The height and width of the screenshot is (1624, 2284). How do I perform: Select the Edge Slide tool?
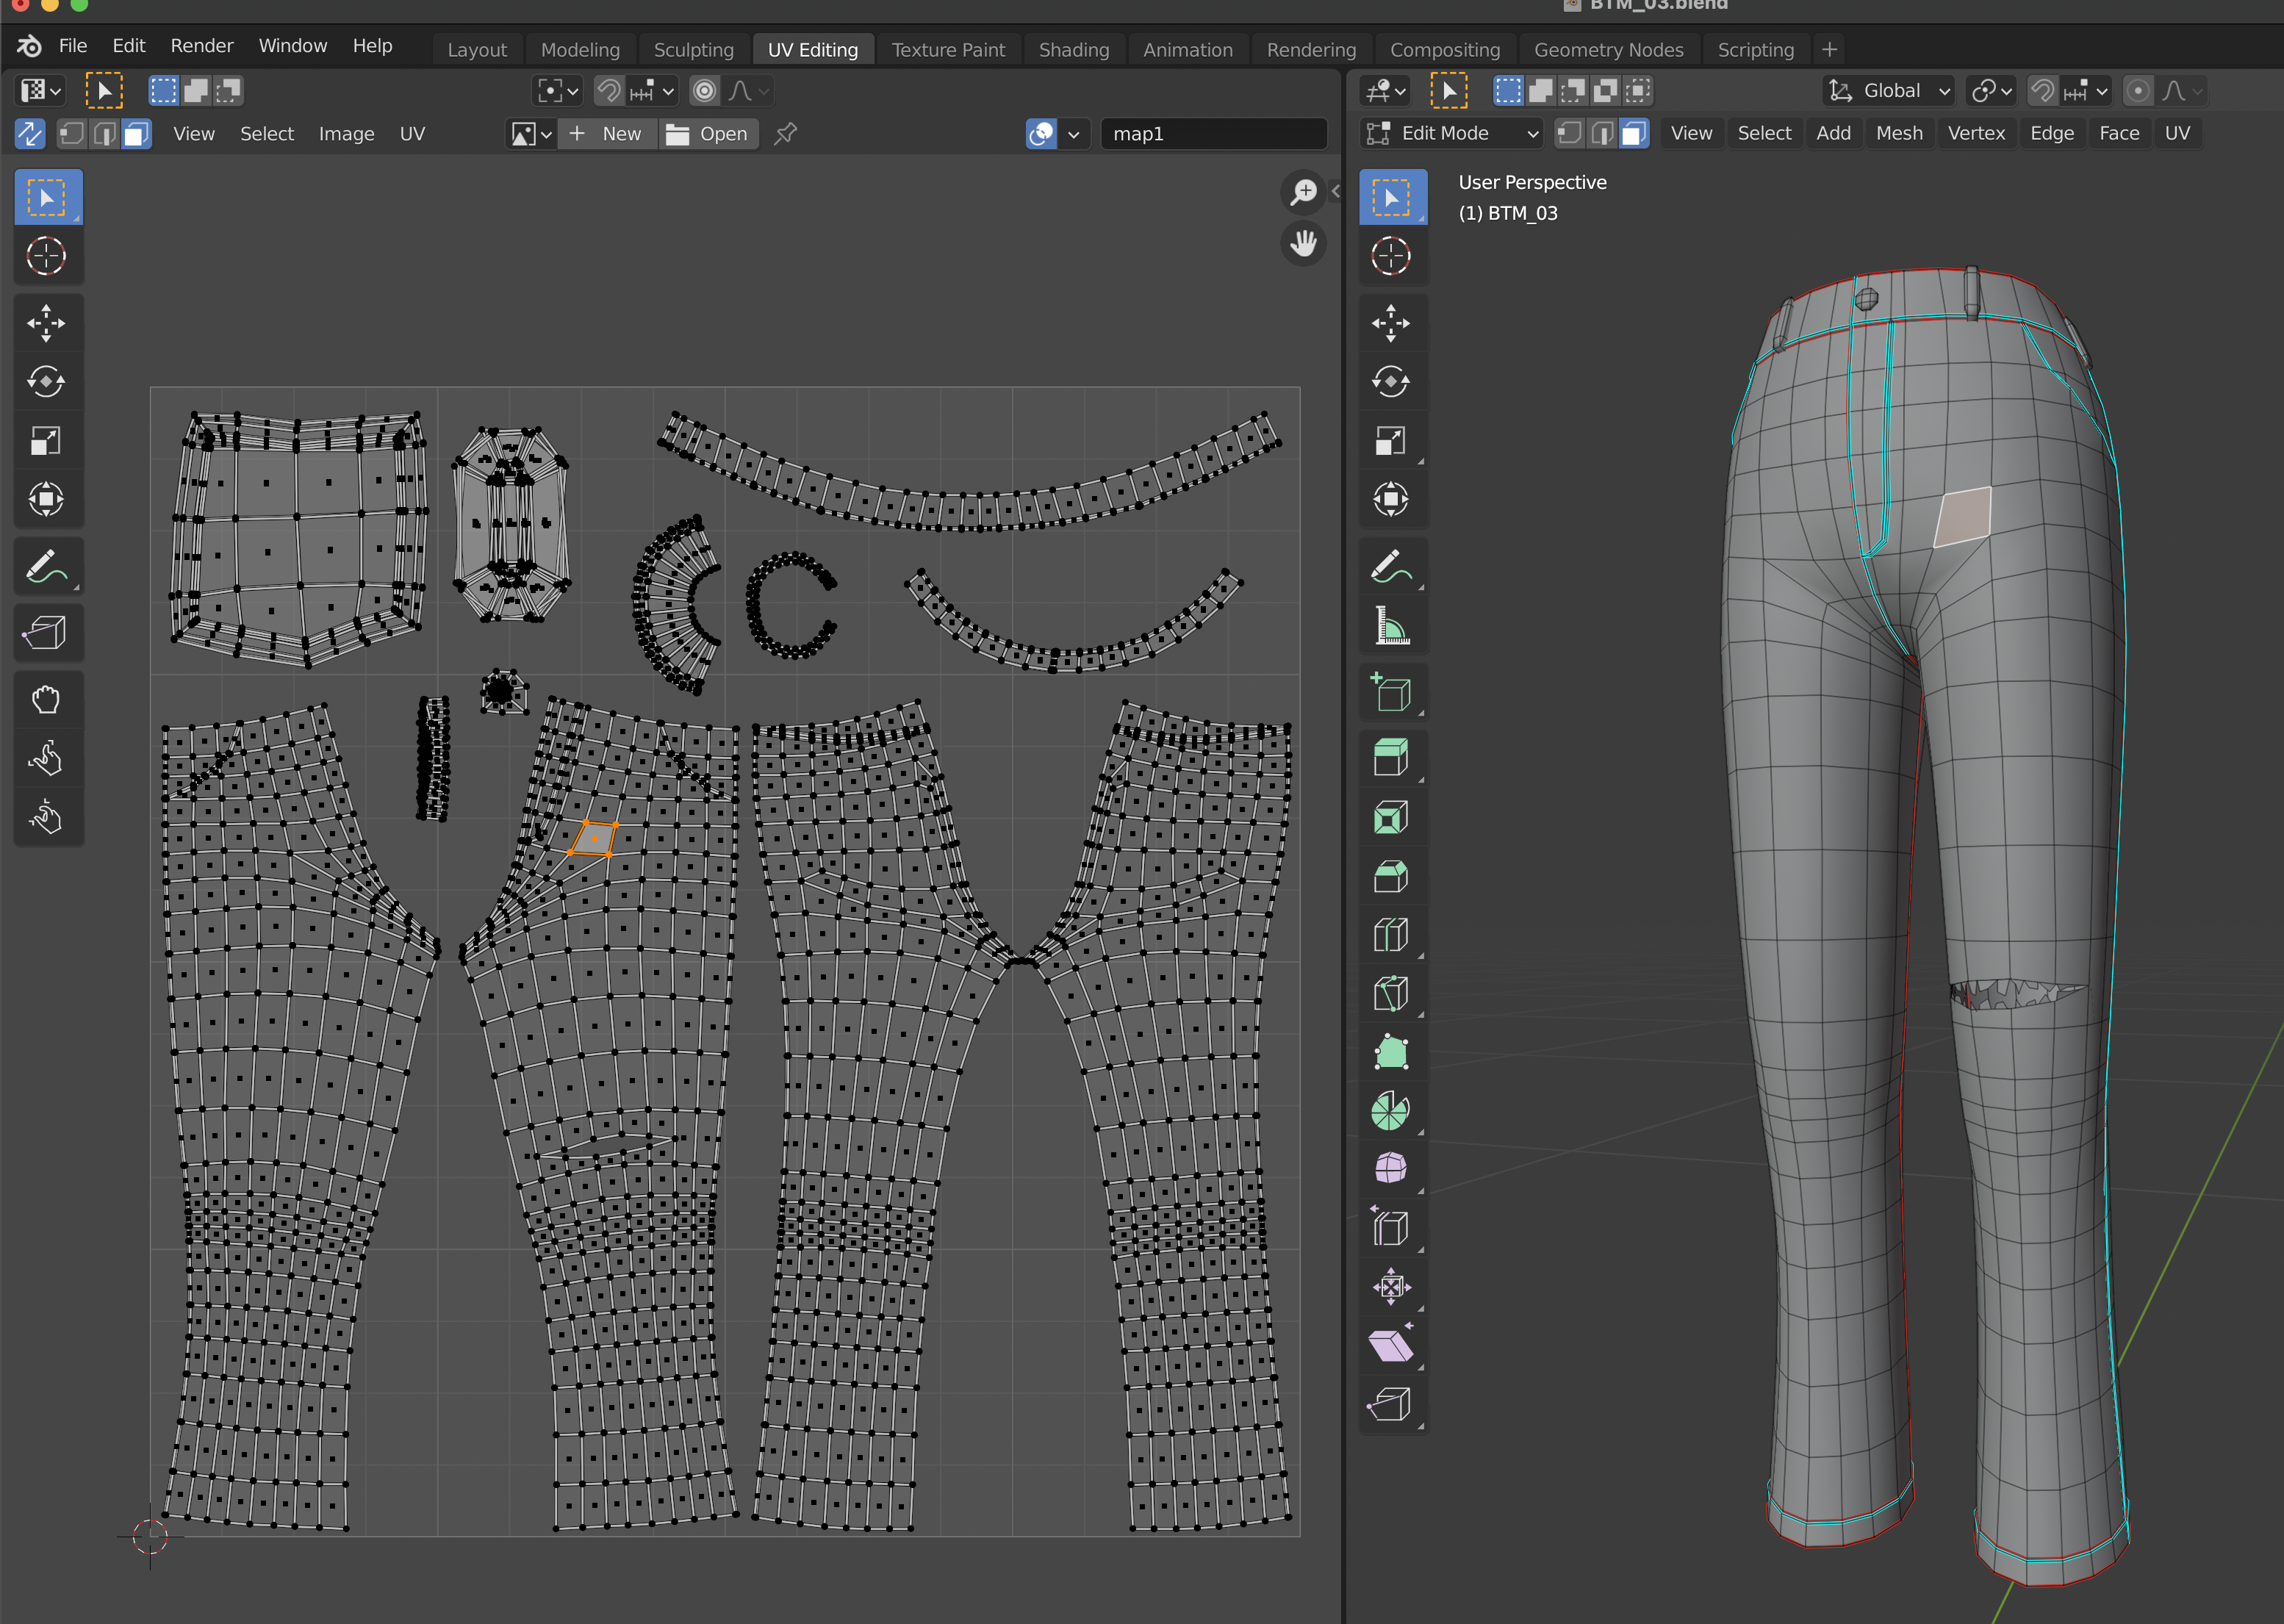point(1392,1228)
